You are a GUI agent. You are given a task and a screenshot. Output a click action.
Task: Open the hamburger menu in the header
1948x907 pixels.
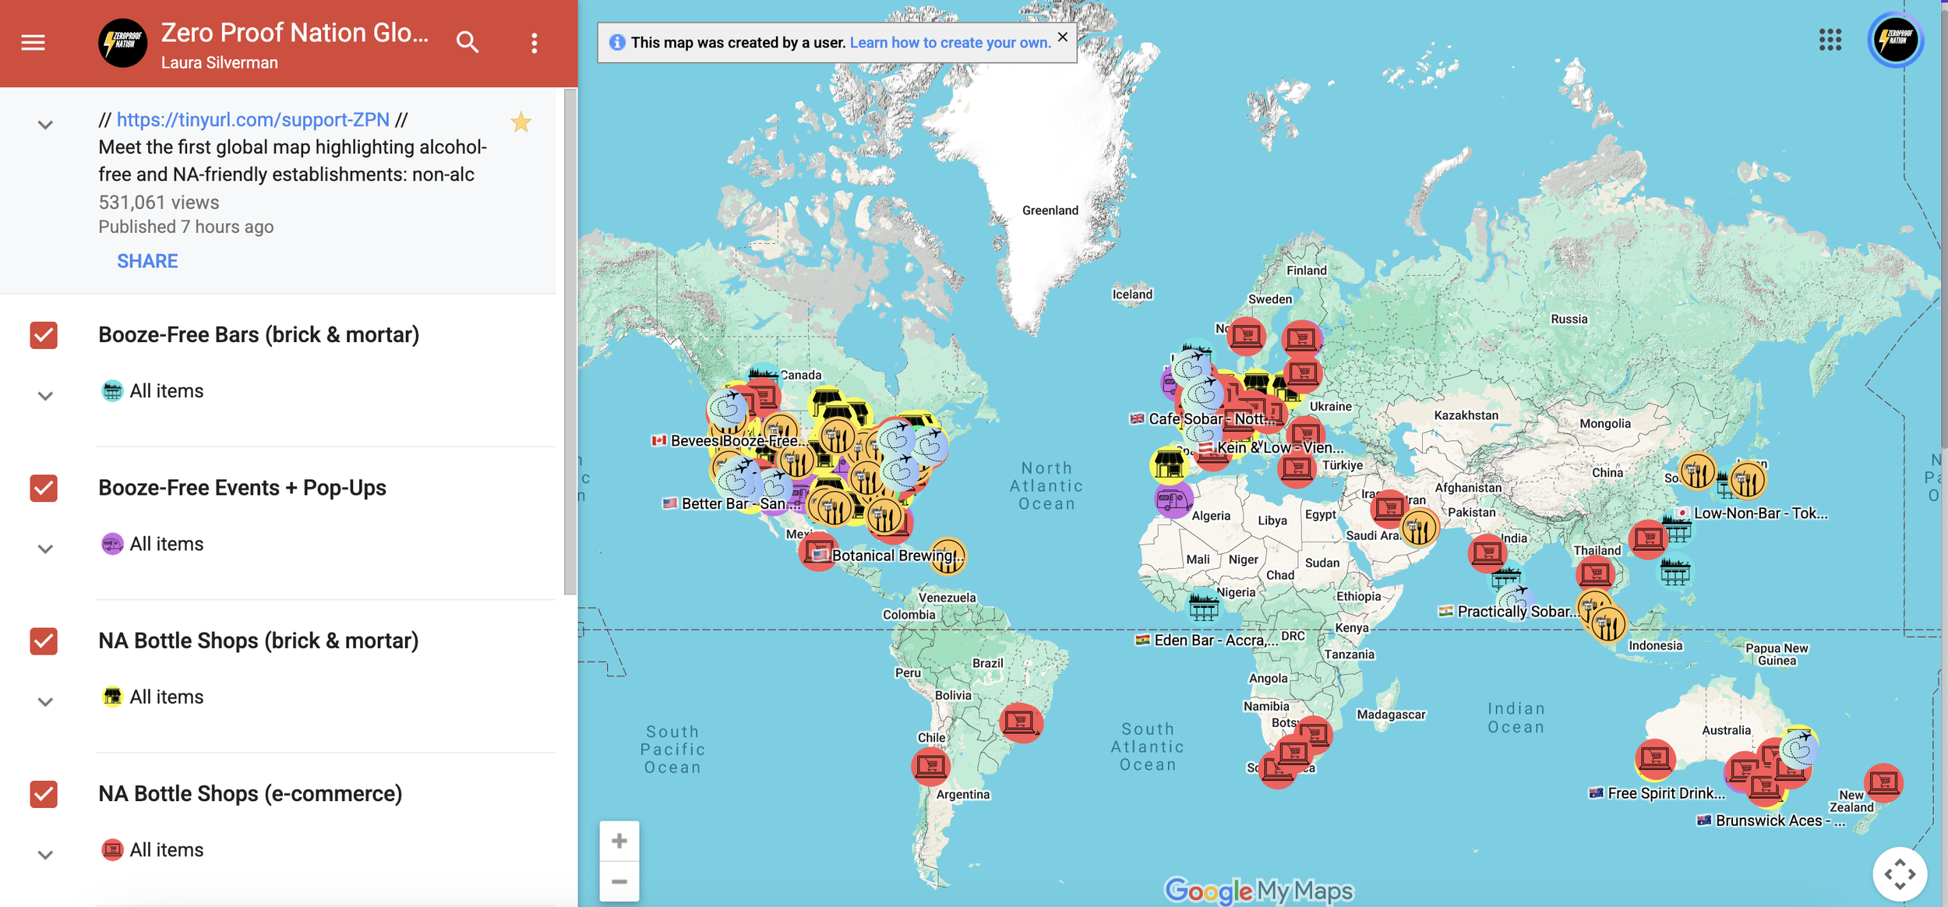[x=33, y=42]
